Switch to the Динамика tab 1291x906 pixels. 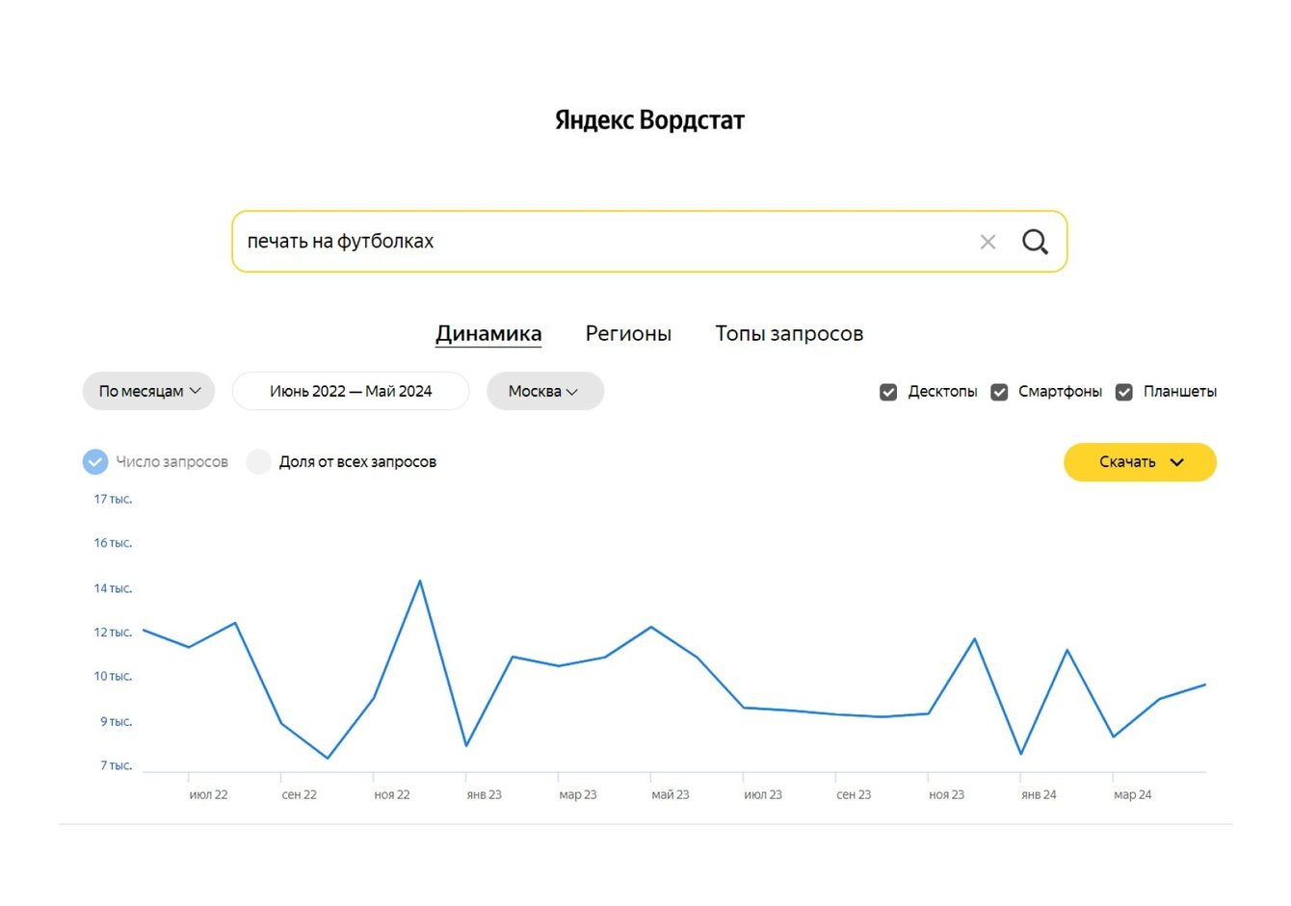(488, 333)
